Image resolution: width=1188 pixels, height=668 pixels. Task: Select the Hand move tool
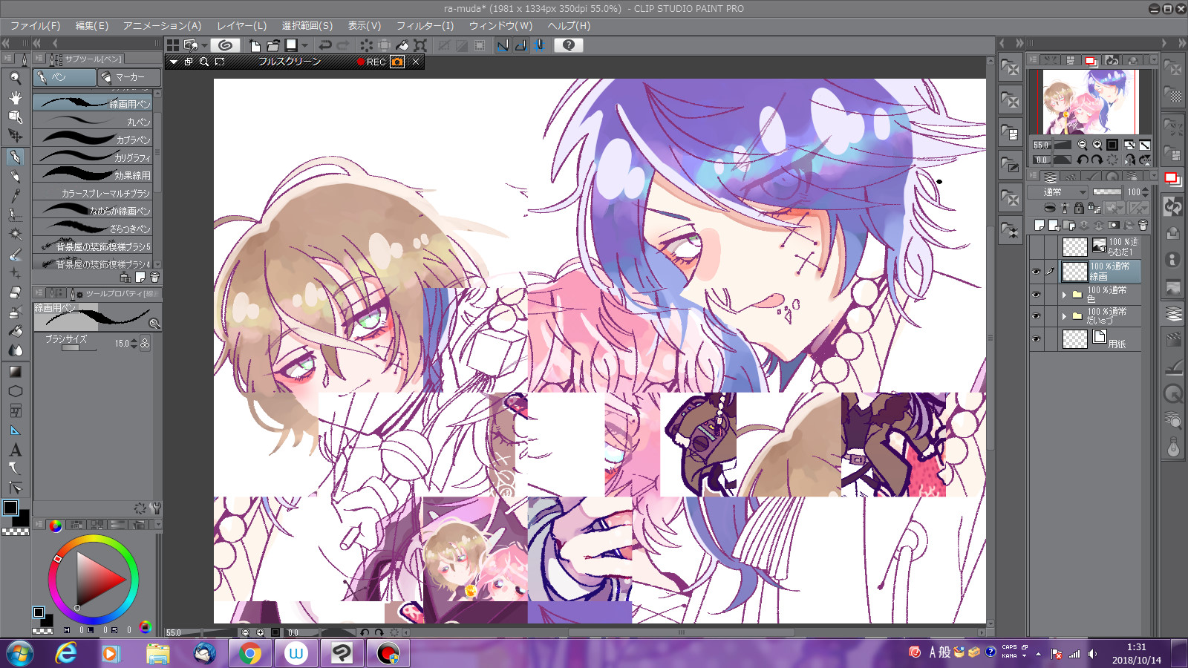[x=15, y=97]
